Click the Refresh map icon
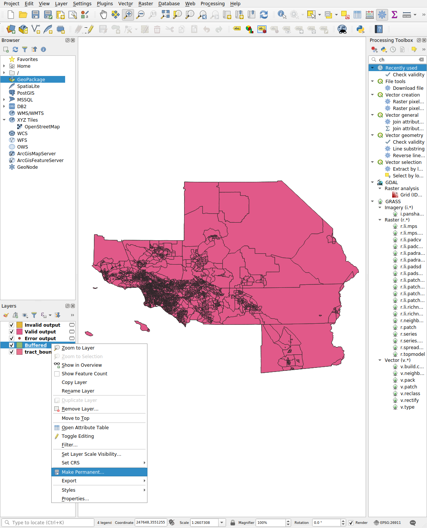 (x=264, y=15)
